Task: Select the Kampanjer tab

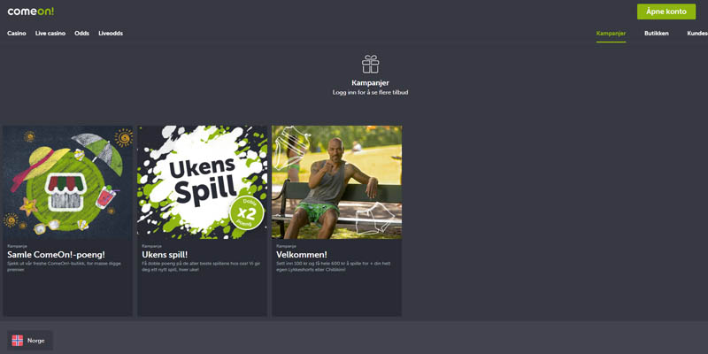Action: 611,34
